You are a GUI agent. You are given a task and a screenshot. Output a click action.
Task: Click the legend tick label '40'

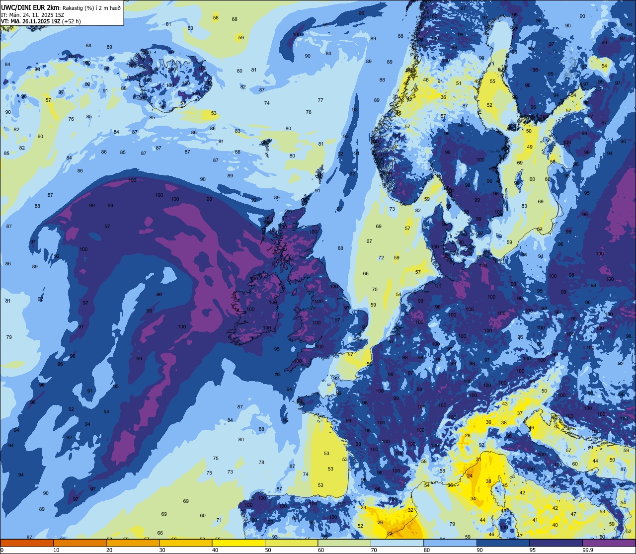[215, 550]
